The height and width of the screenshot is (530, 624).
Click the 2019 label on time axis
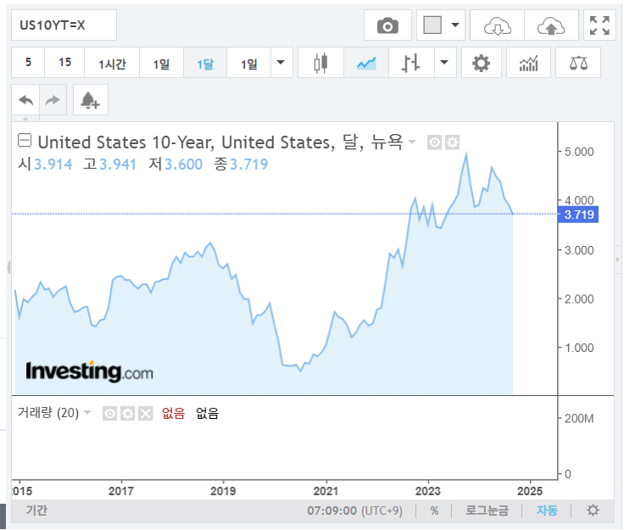(x=223, y=491)
